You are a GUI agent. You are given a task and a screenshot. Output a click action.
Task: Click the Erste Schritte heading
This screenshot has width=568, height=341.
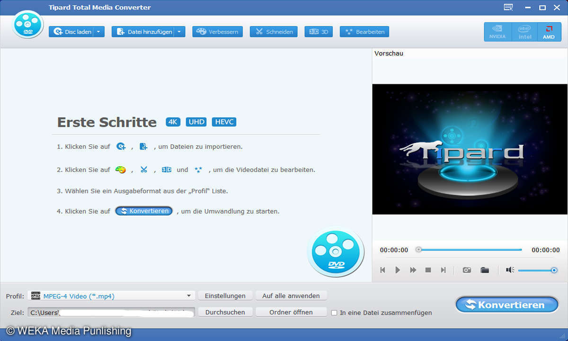click(107, 122)
